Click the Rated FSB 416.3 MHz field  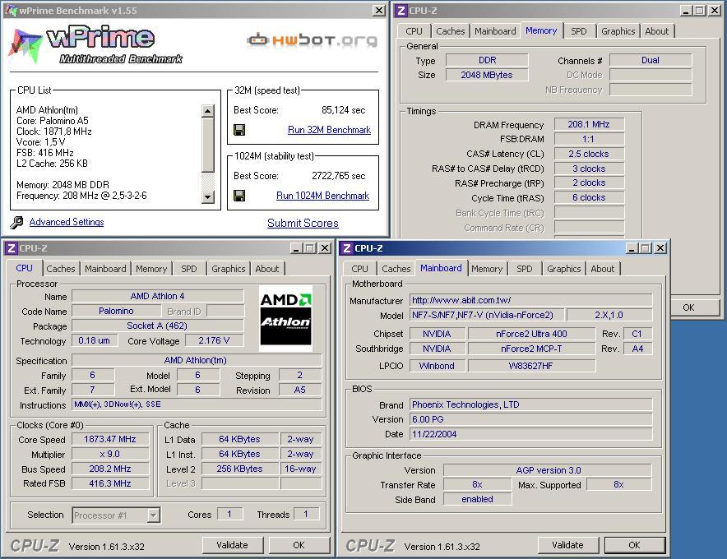click(x=110, y=483)
